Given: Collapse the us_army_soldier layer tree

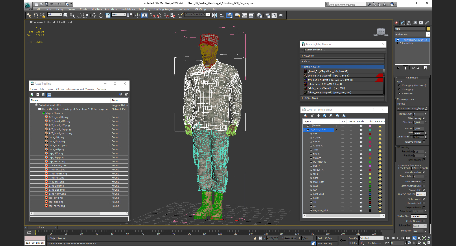Looking at the screenshot, I should click(304, 130).
